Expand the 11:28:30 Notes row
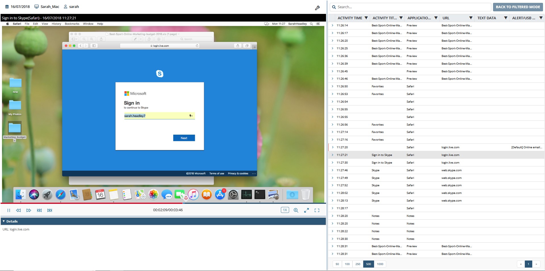This screenshot has height=271, width=545. pos(333,239)
